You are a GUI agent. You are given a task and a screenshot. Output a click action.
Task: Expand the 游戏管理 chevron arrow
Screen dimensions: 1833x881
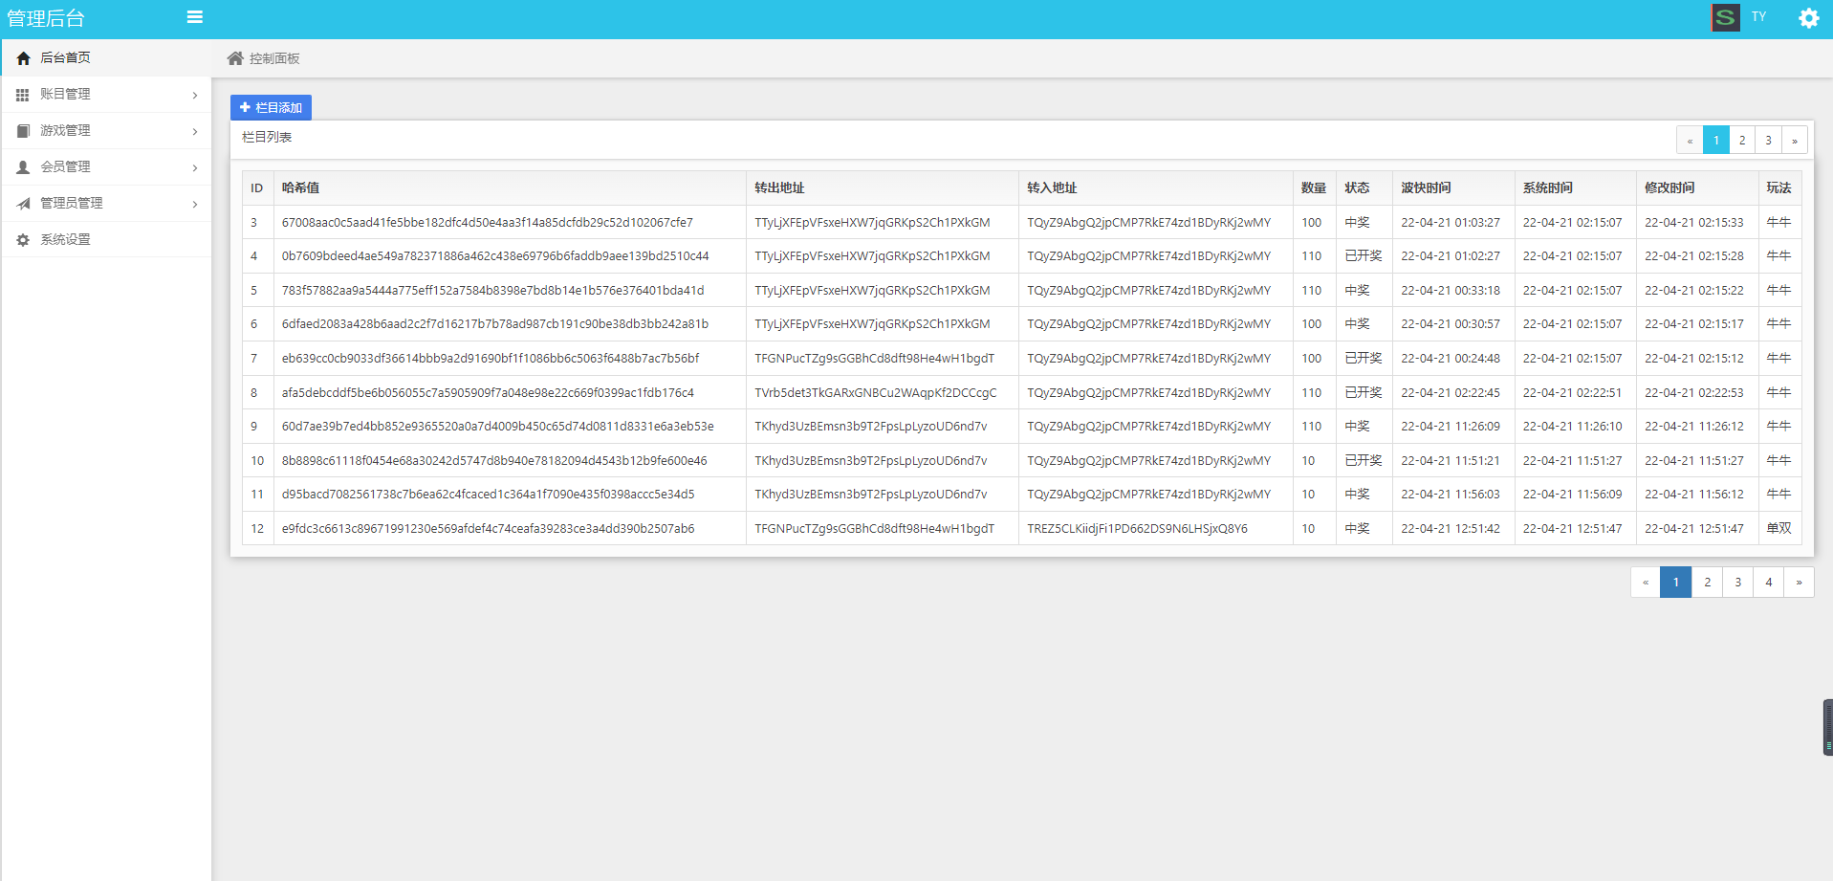[195, 131]
